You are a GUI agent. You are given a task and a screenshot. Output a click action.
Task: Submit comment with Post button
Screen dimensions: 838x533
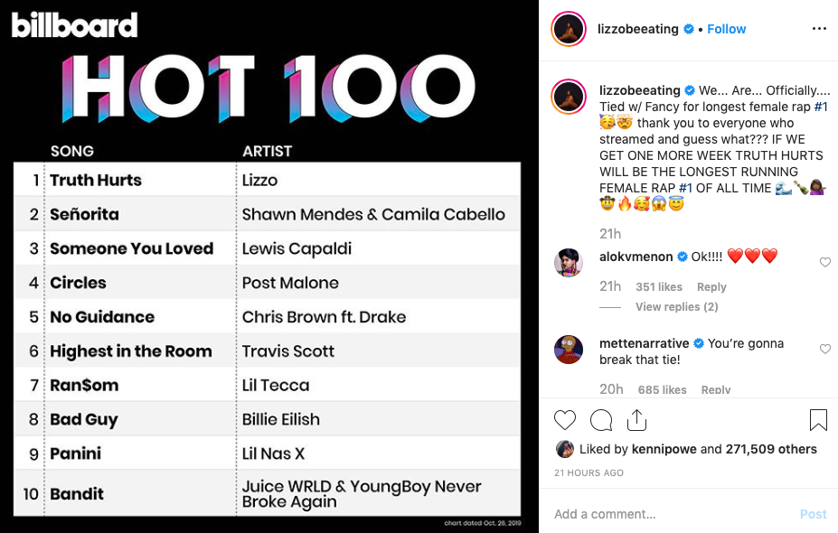click(813, 514)
